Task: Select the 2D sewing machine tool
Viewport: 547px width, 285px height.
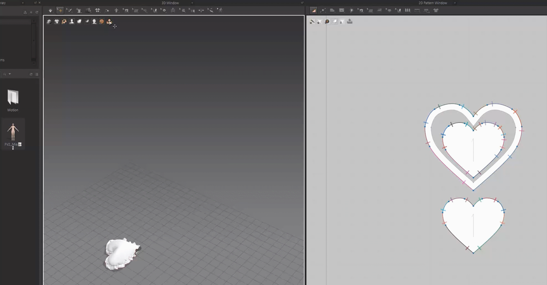Action: (x=361, y=11)
